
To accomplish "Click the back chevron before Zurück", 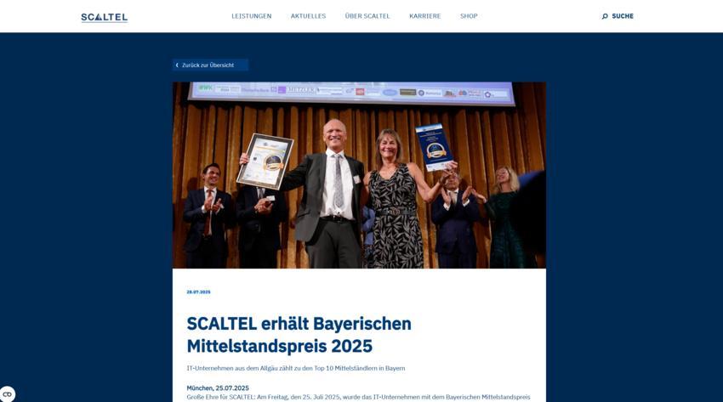I will (x=177, y=65).
